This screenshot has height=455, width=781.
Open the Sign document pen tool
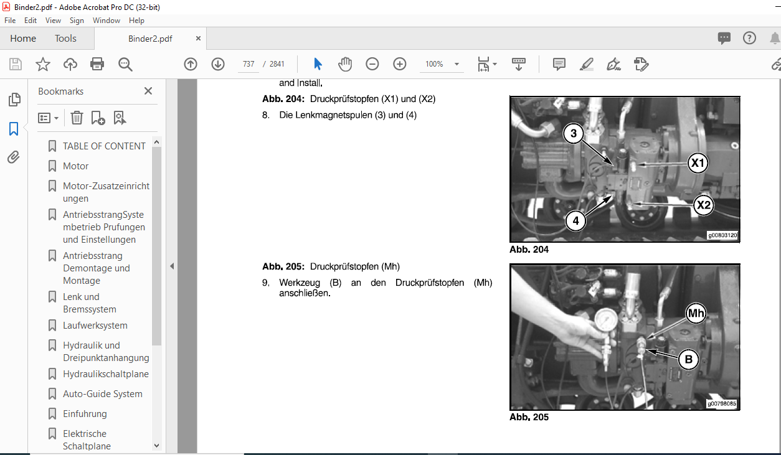613,64
